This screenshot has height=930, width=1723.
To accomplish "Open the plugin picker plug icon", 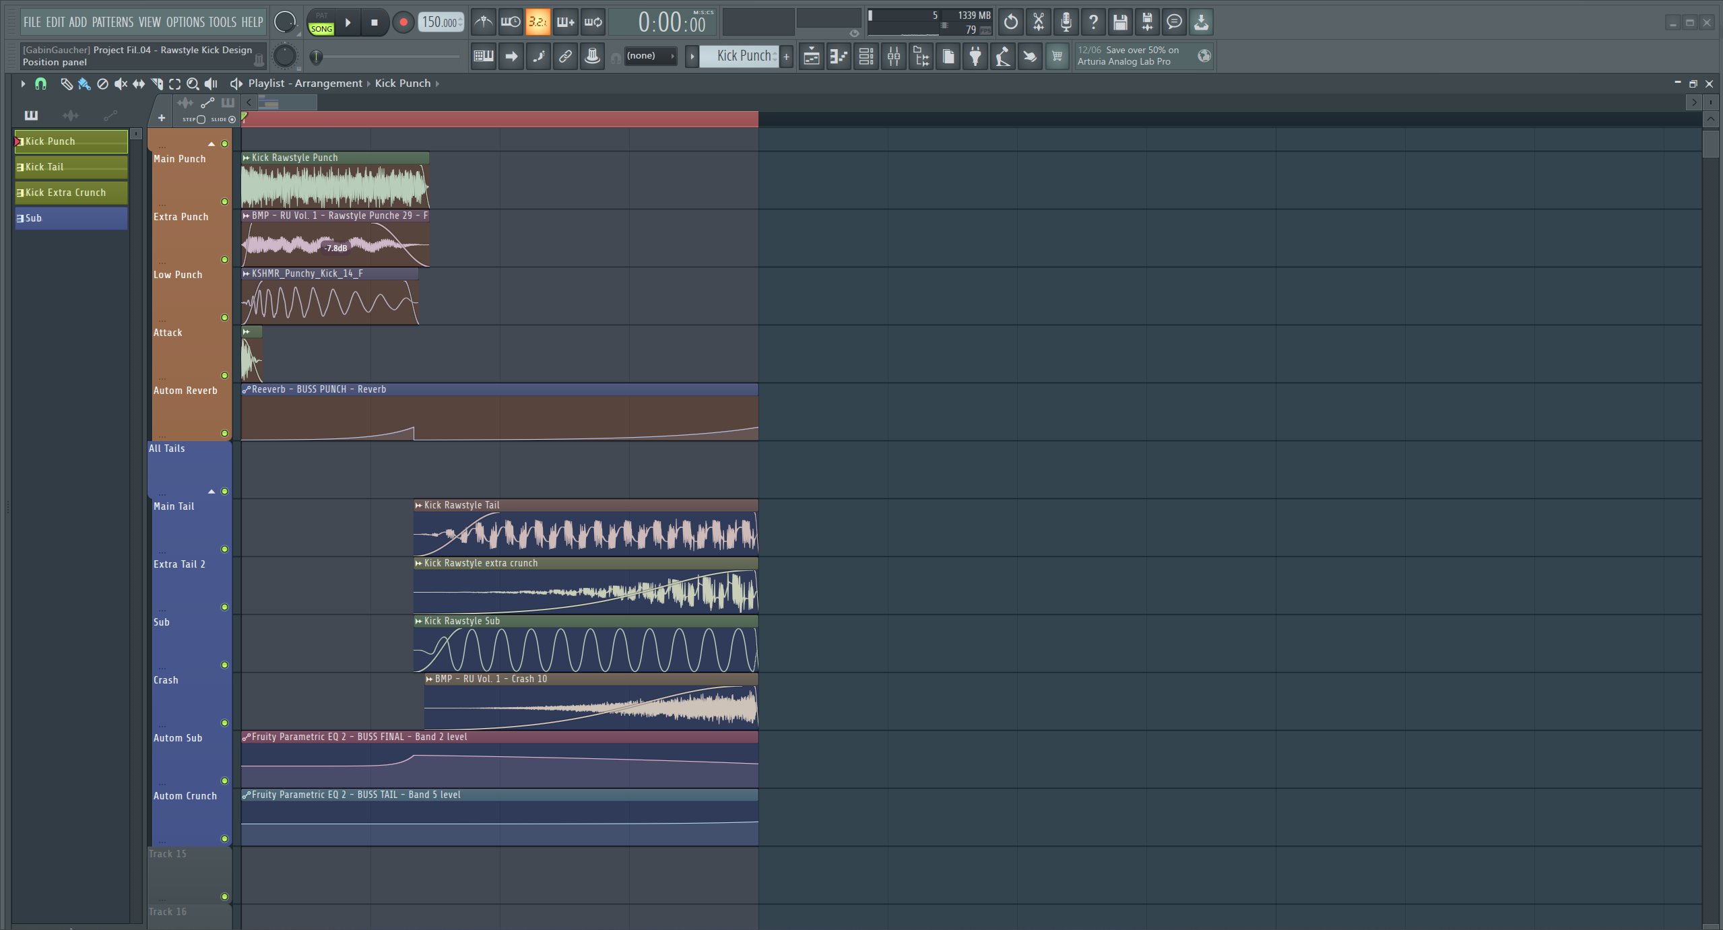I will [975, 57].
